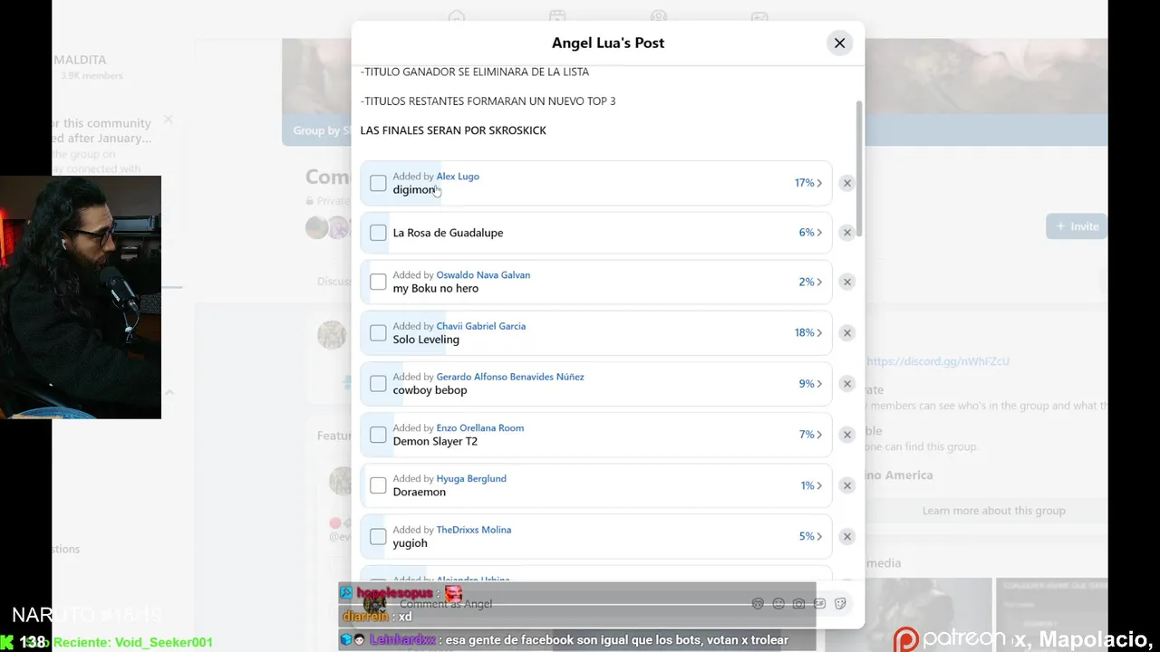Open Enzo Orellana Room profile link
Screen dimensions: 1160x652
click(x=479, y=428)
